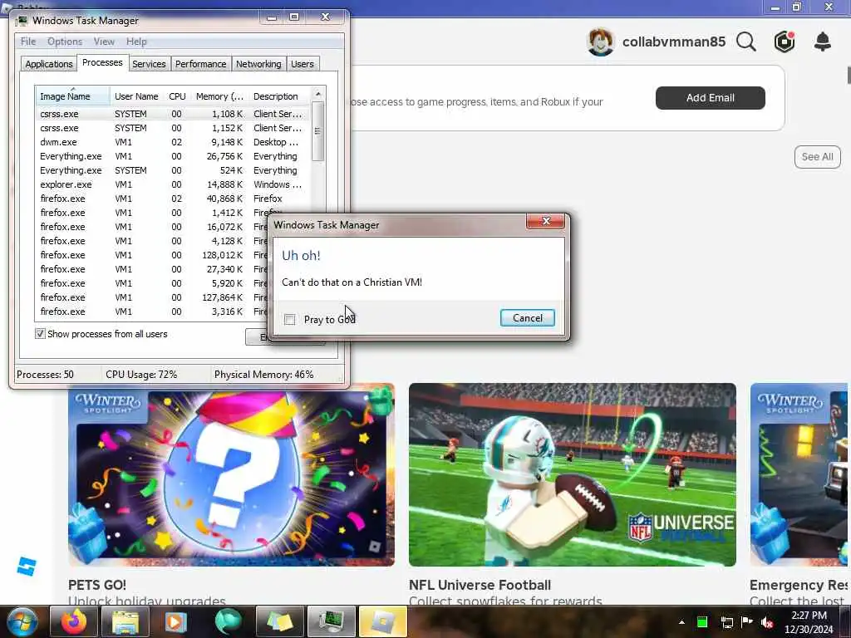851x638 pixels.
Task: Click the process list scrollbar thumb
Action: (318, 131)
